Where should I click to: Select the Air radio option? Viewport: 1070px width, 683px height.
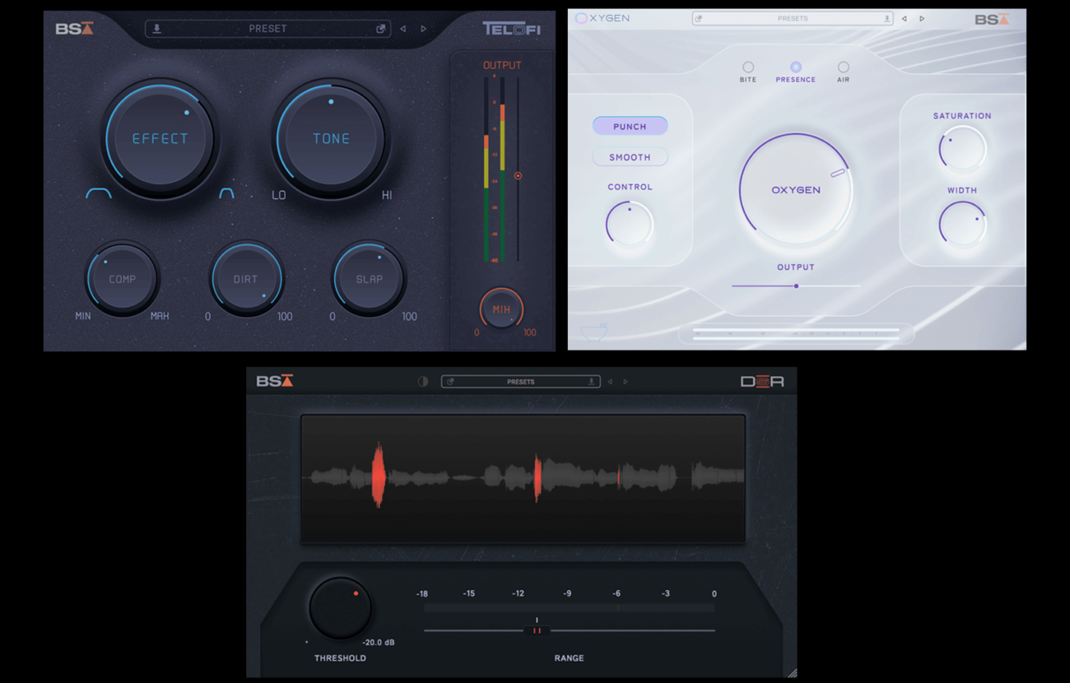point(843,67)
